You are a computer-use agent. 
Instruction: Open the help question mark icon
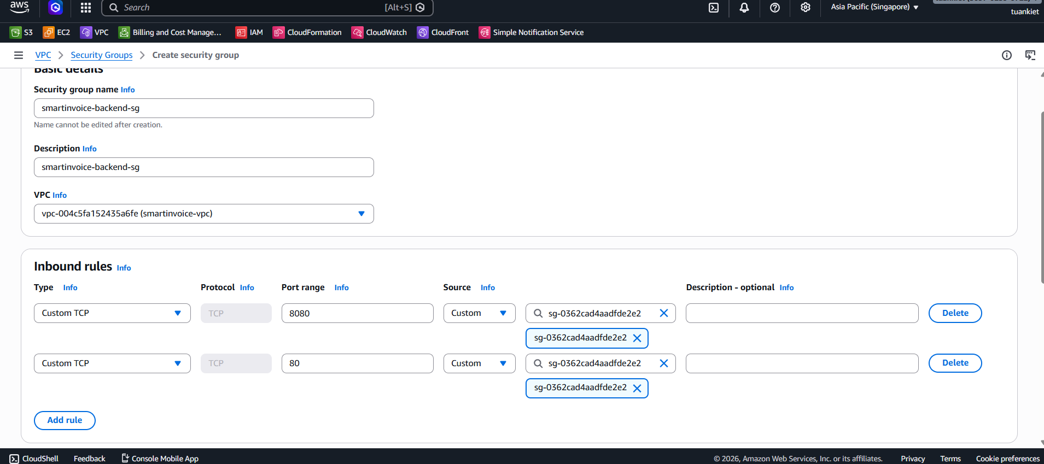(x=774, y=8)
